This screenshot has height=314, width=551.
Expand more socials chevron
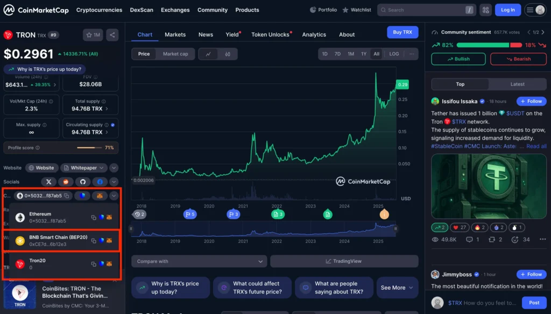click(114, 182)
